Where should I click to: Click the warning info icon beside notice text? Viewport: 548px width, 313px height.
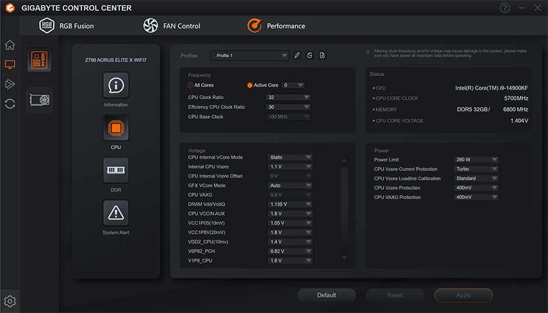[368, 52]
